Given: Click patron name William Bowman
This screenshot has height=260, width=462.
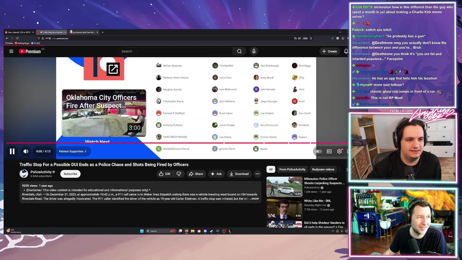Looking at the screenshot, I should (x=173, y=66).
